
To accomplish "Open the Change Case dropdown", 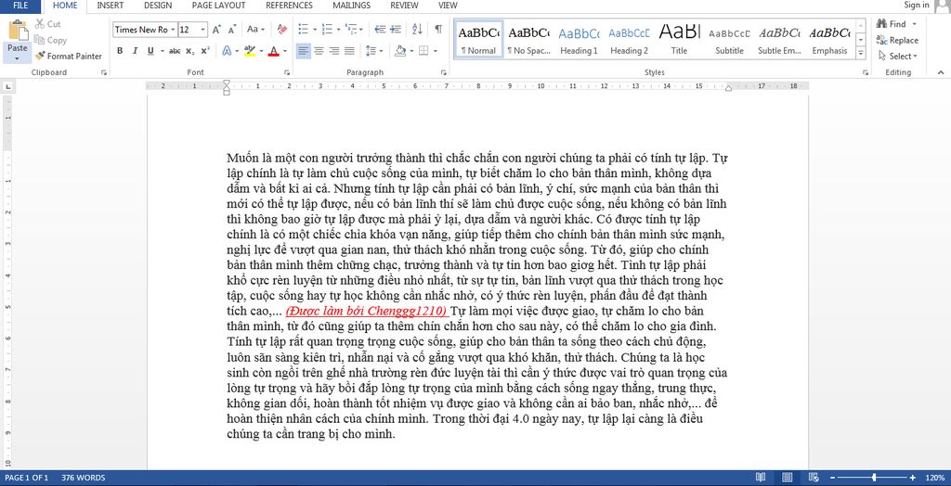I will point(255,29).
